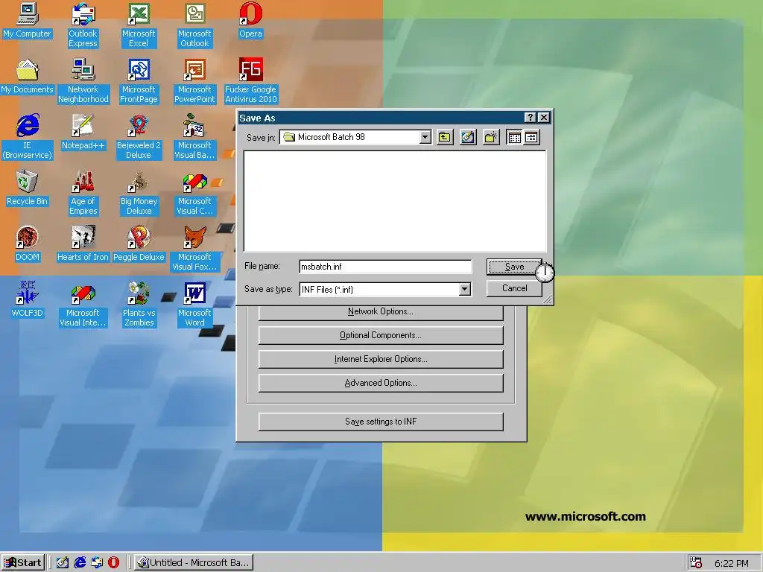Viewport: 763px width, 572px height.
Task: Select Age of Empires shortcut
Action: [x=83, y=193]
